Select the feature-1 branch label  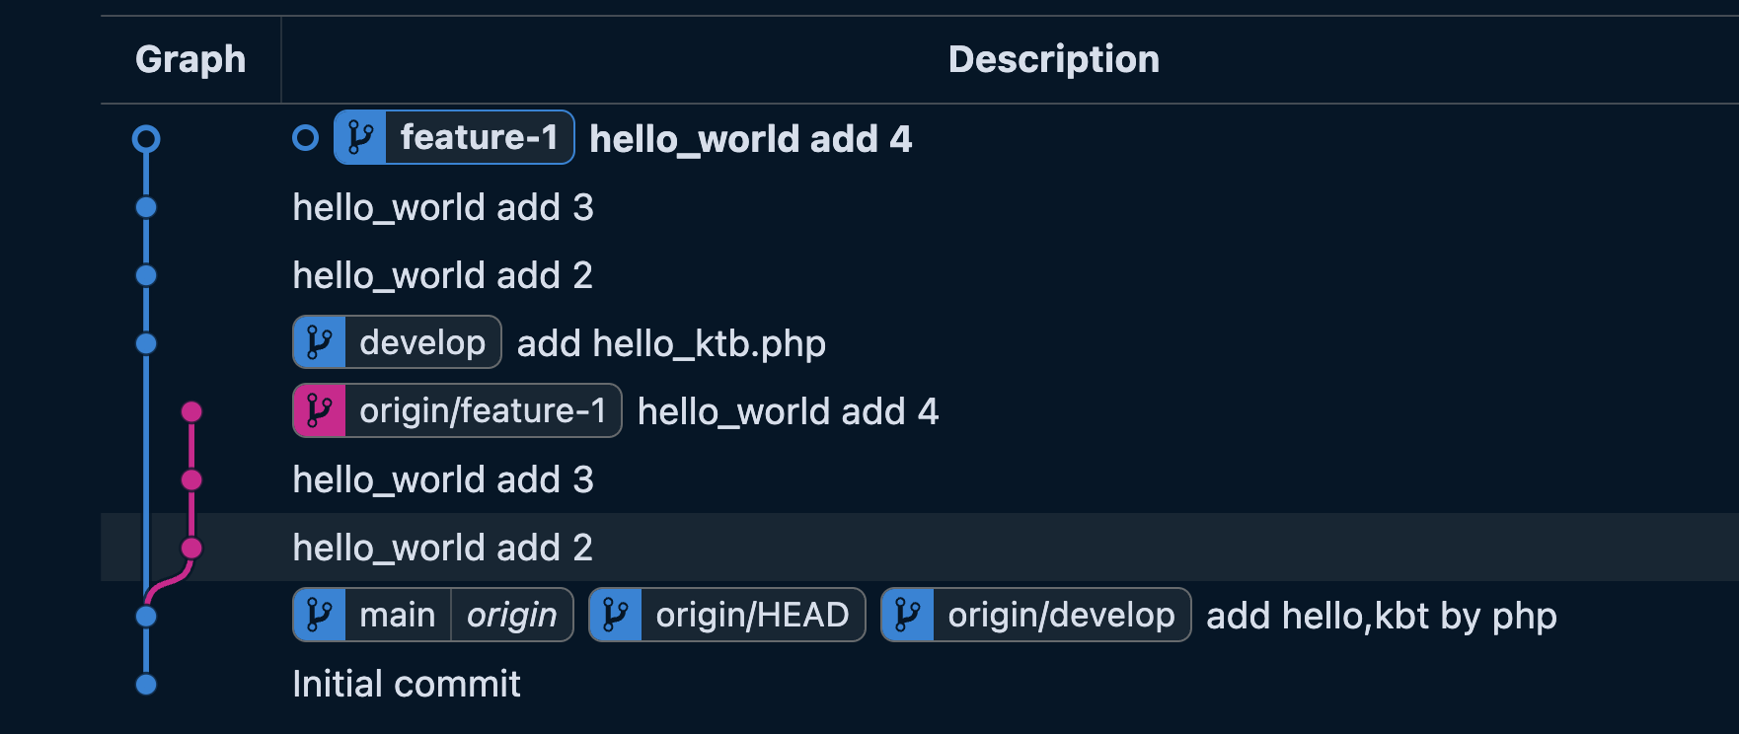(480, 137)
